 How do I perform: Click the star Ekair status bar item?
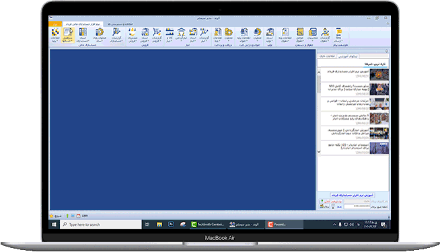tap(55, 216)
